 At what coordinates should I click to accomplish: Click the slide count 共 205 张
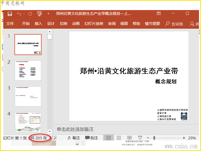coord(39,138)
